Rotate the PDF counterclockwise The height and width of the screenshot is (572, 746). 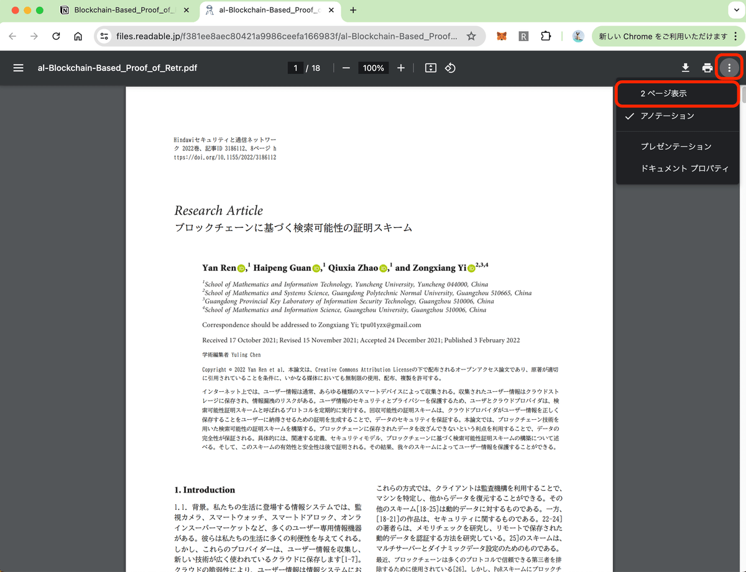point(451,68)
